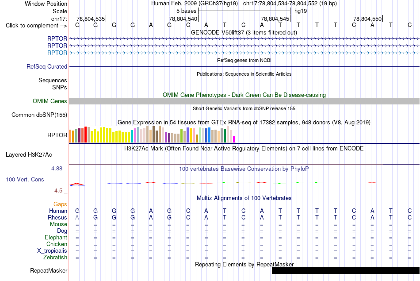Viewport: 420px width, 281px height.
Task: Click 'Multiz Alignments of 100 Vertebrates' title
Action: 244,198
